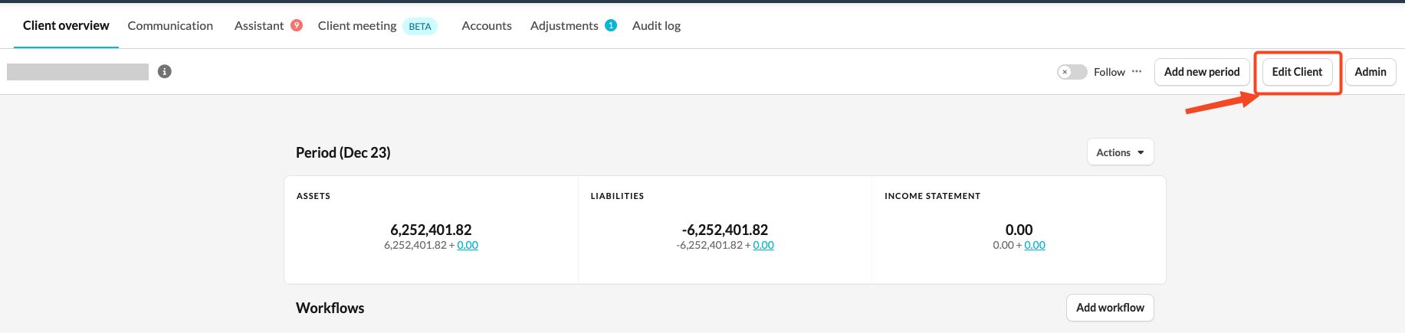Click the Assistant notification badge
Screen dimensions: 1405x333
pyautogui.click(x=297, y=25)
